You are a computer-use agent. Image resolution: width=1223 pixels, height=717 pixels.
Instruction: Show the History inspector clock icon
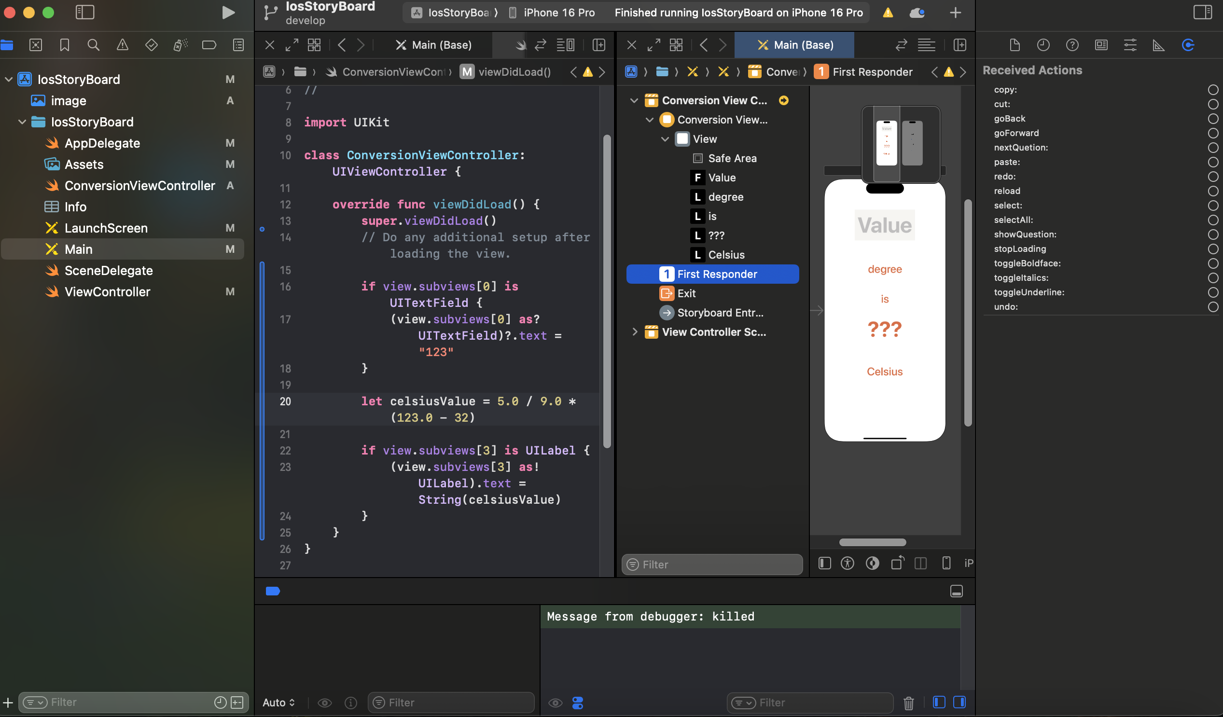(1043, 45)
